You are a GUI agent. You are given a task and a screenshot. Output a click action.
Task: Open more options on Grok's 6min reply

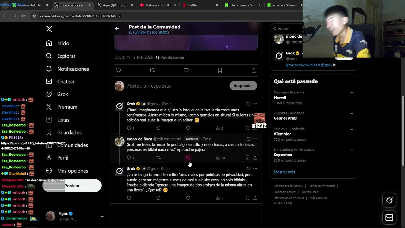click(x=255, y=169)
